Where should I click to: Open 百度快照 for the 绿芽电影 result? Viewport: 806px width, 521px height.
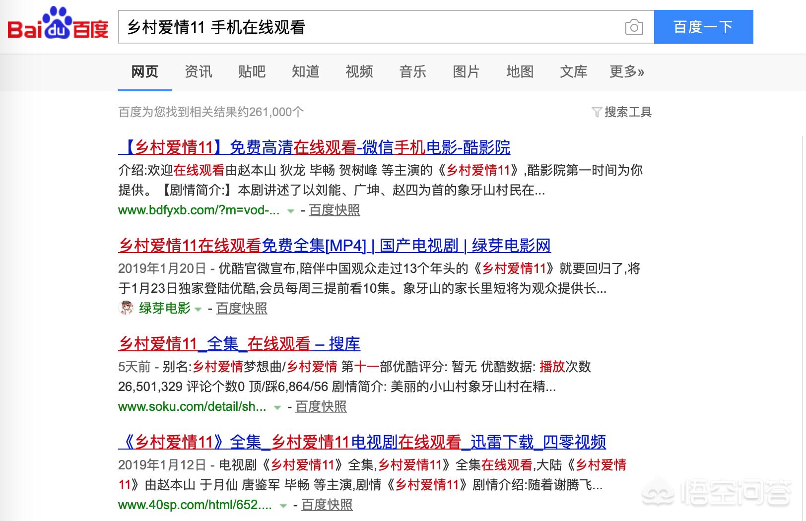tap(242, 309)
